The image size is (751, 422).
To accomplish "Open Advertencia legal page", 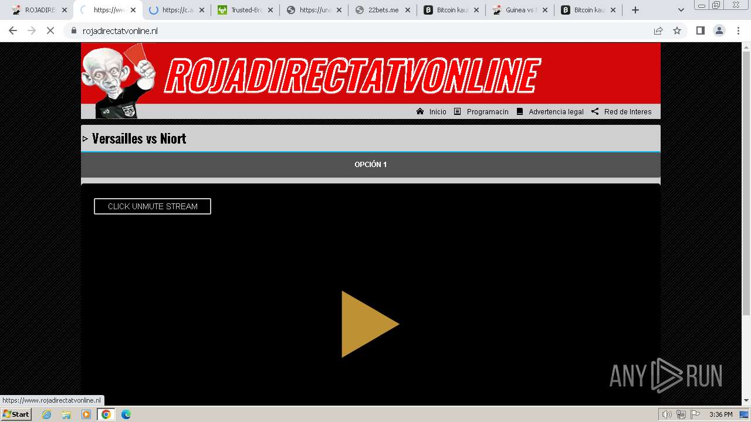I will [556, 112].
